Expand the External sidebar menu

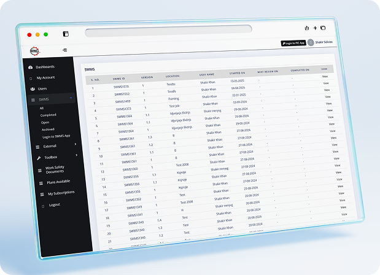76,145
